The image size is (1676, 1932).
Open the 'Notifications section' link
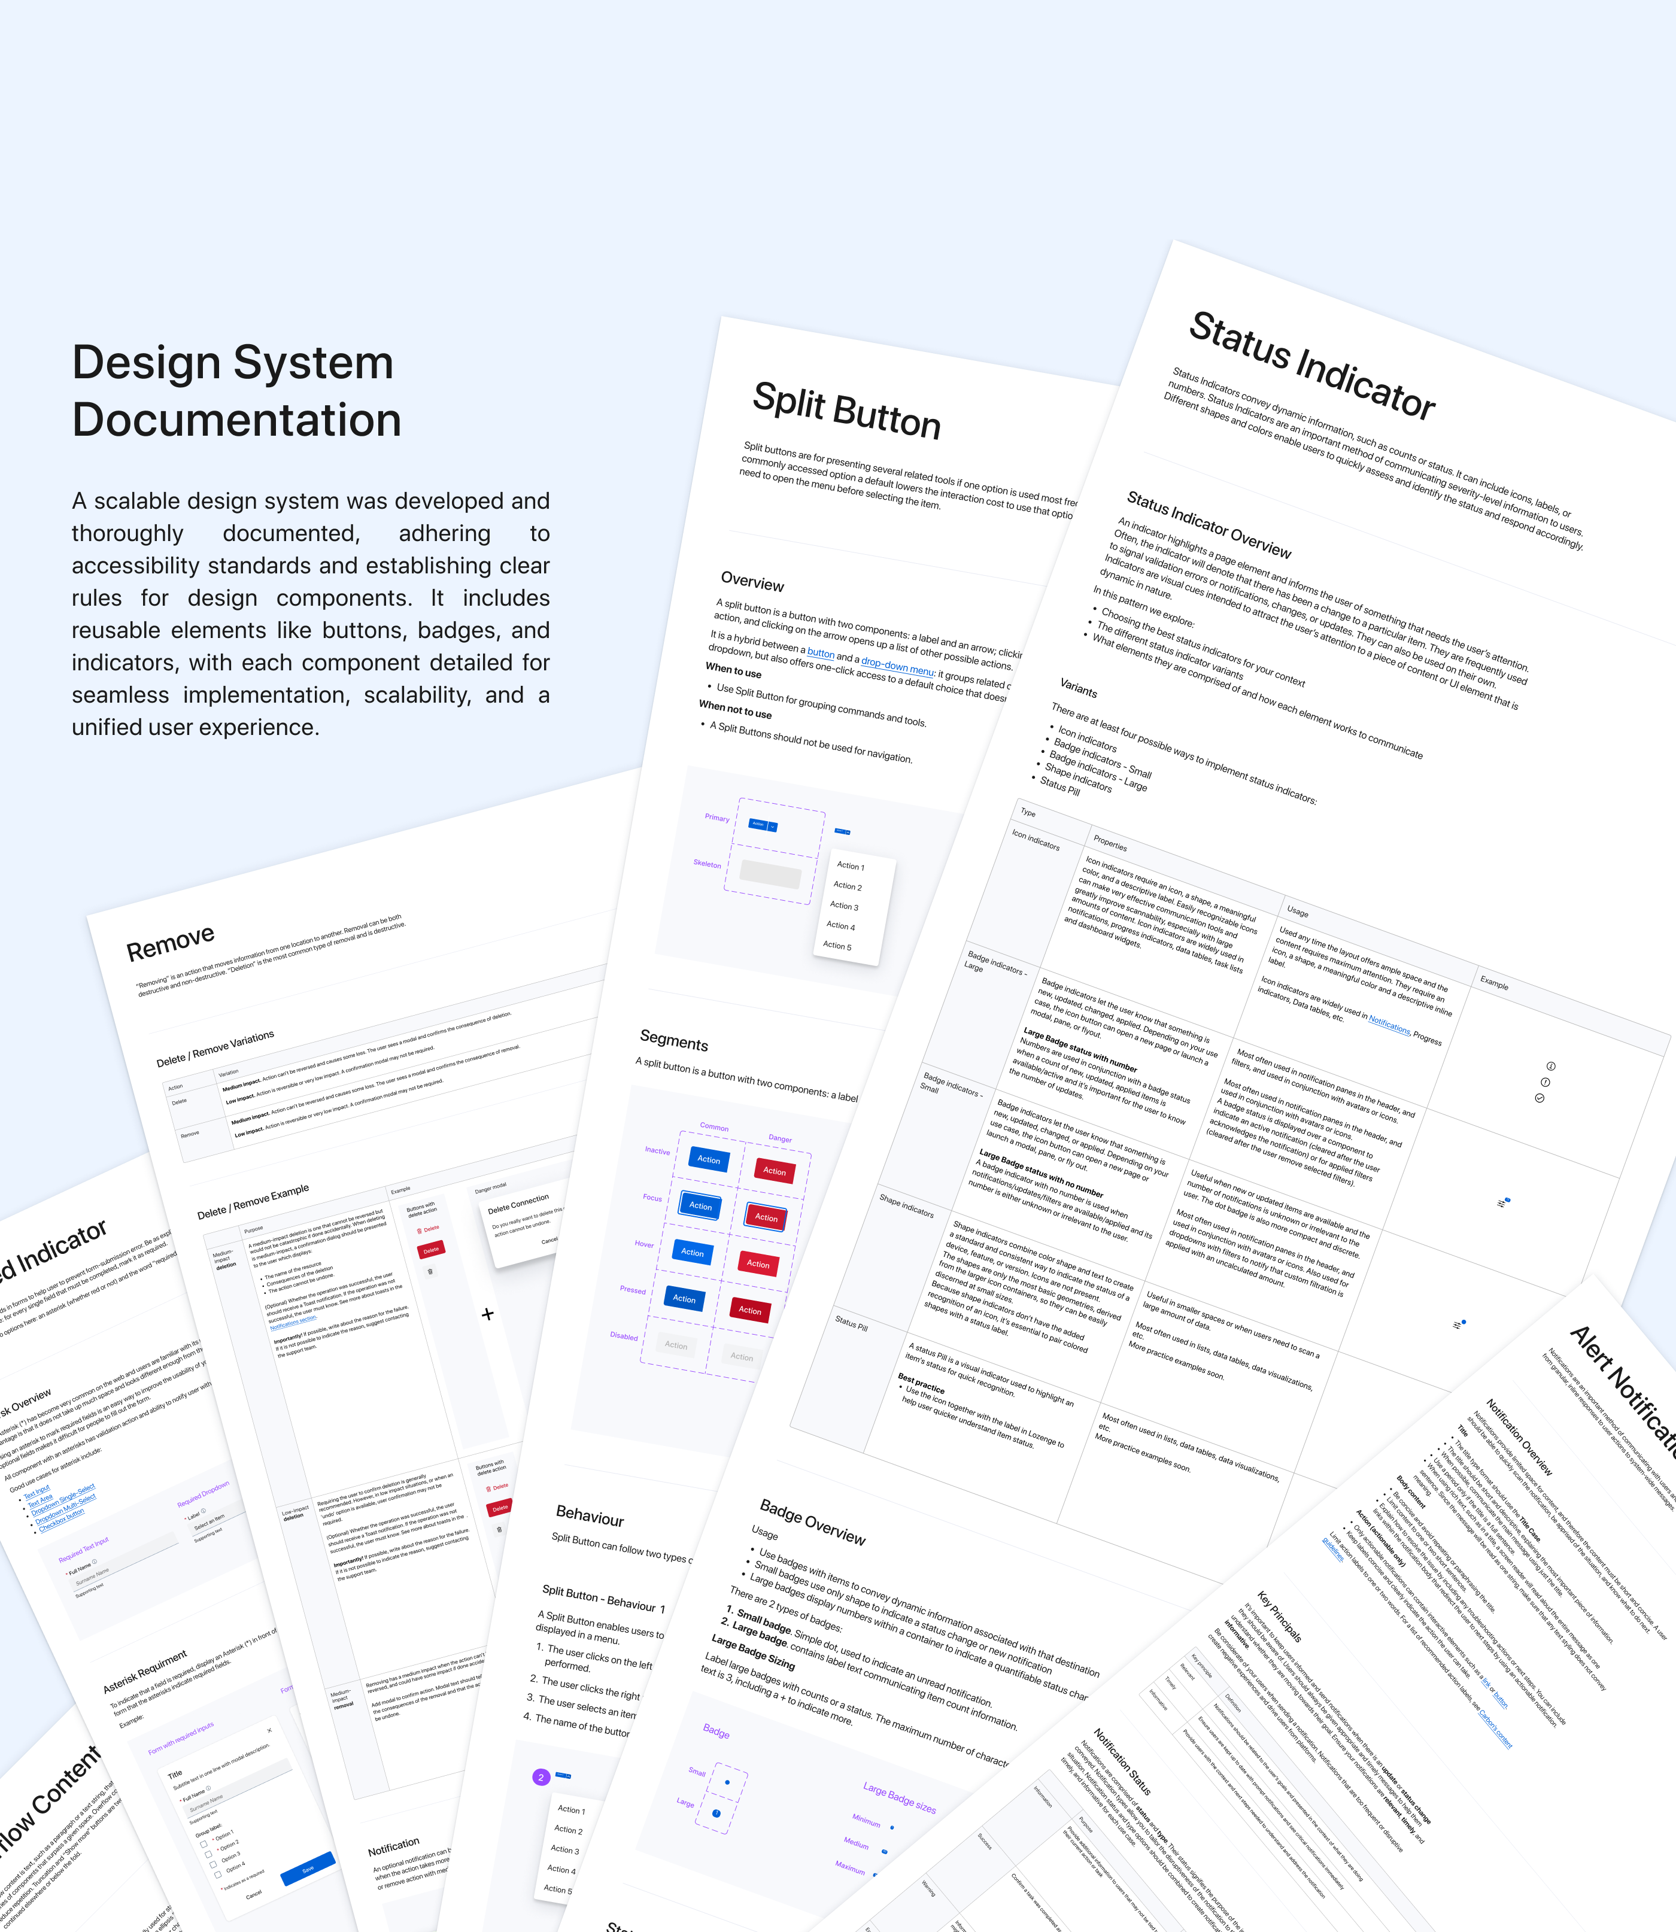pyautogui.click(x=294, y=1323)
